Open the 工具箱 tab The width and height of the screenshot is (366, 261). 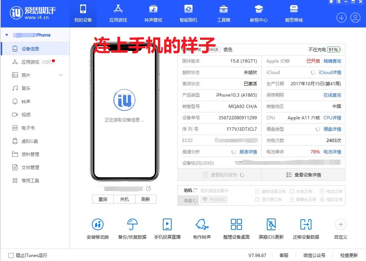tap(223, 14)
